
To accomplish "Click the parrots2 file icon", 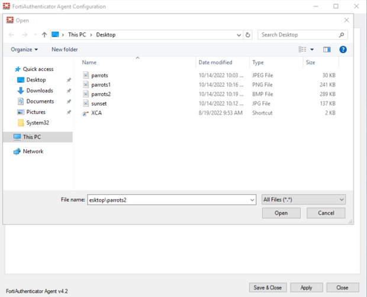I will click(86, 94).
